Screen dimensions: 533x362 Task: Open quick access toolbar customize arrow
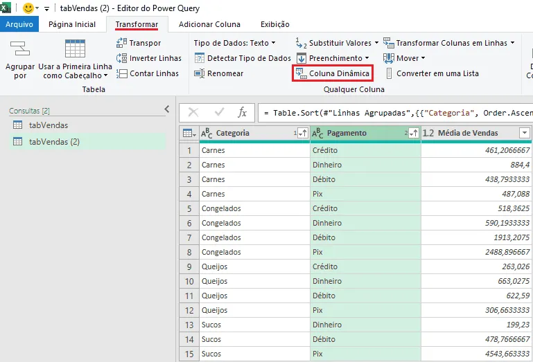pyautogui.click(x=47, y=8)
